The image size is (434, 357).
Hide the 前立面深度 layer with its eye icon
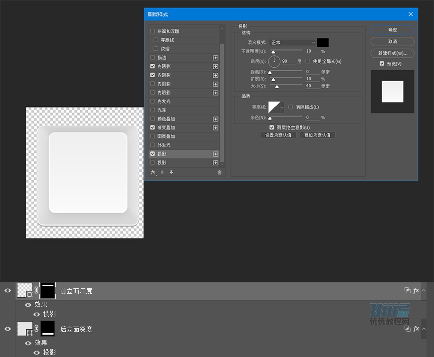[x=7, y=291]
